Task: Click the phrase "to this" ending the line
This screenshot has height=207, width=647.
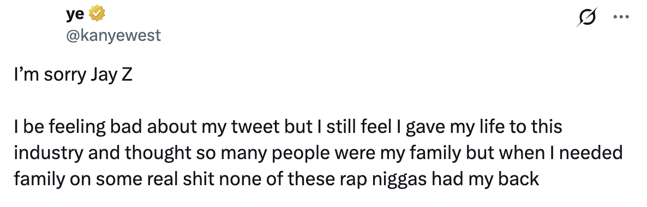Action: (536, 126)
